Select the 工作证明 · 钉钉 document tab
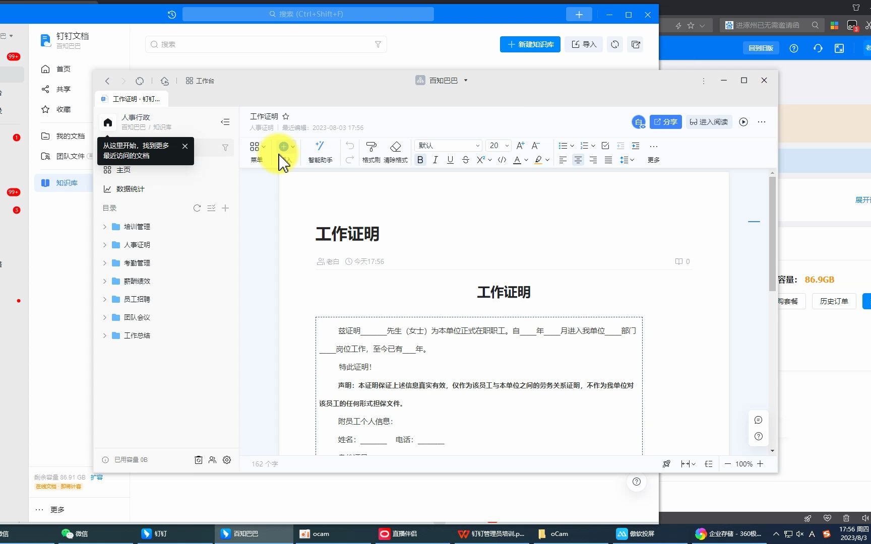The height and width of the screenshot is (544, 871). click(132, 99)
